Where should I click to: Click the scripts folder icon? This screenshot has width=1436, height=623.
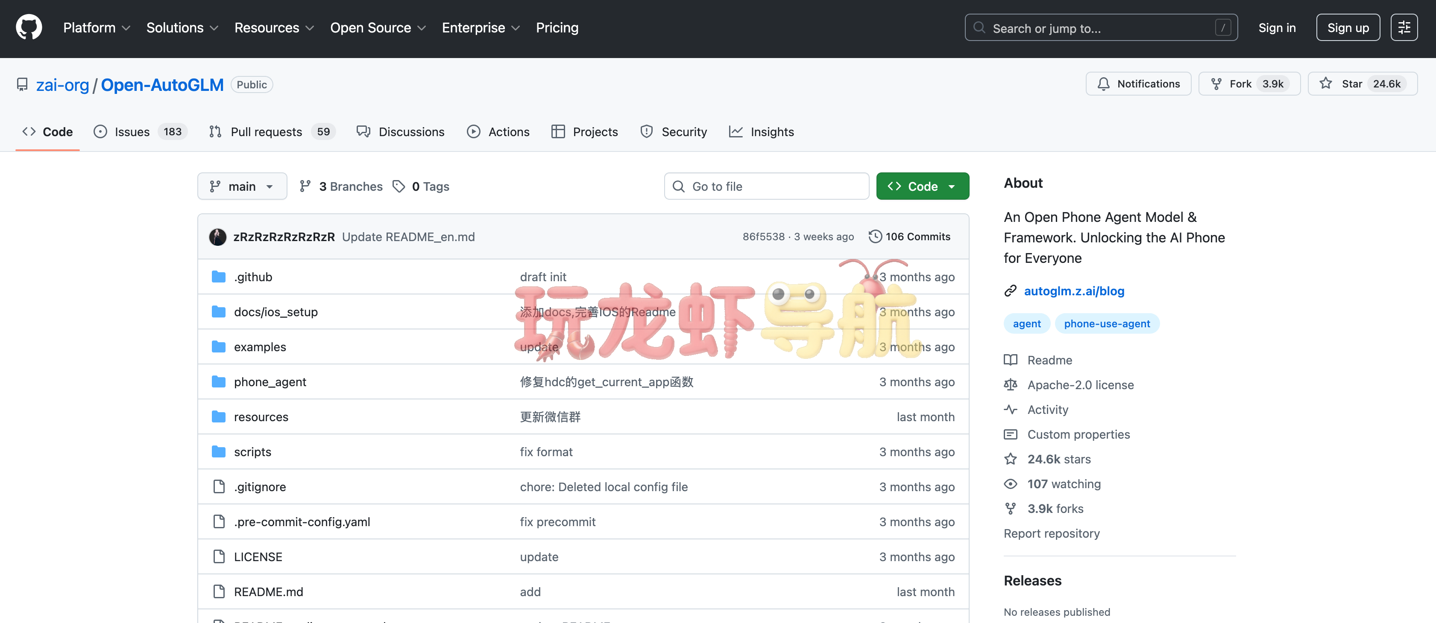(219, 451)
